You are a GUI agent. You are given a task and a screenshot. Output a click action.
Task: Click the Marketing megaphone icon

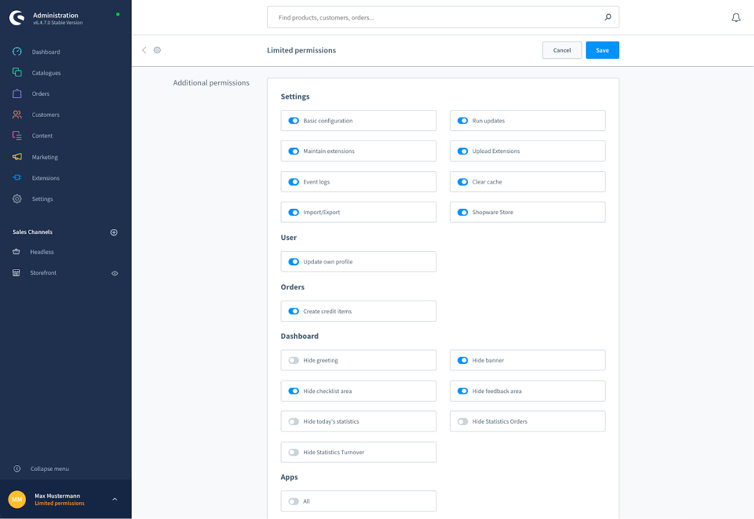(x=17, y=157)
